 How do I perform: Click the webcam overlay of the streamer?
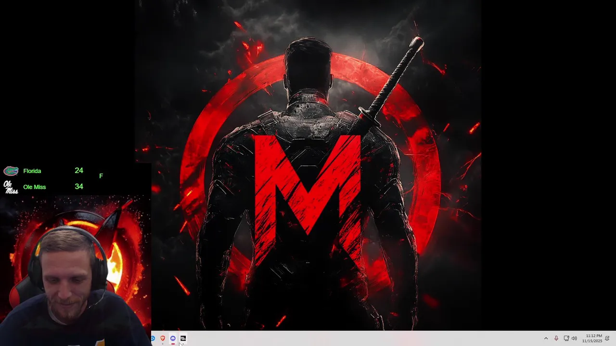pos(76,271)
